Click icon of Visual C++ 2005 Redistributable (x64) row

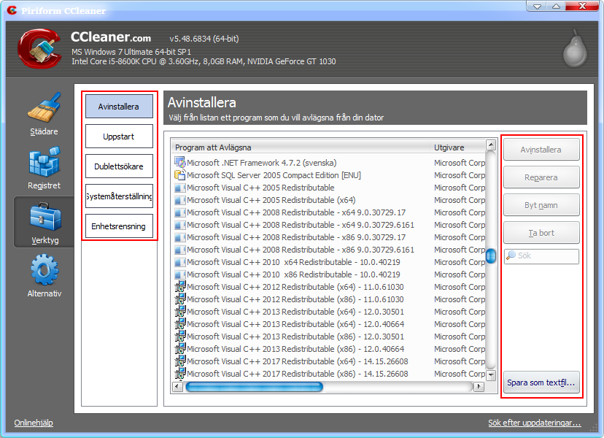tap(180, 200)
